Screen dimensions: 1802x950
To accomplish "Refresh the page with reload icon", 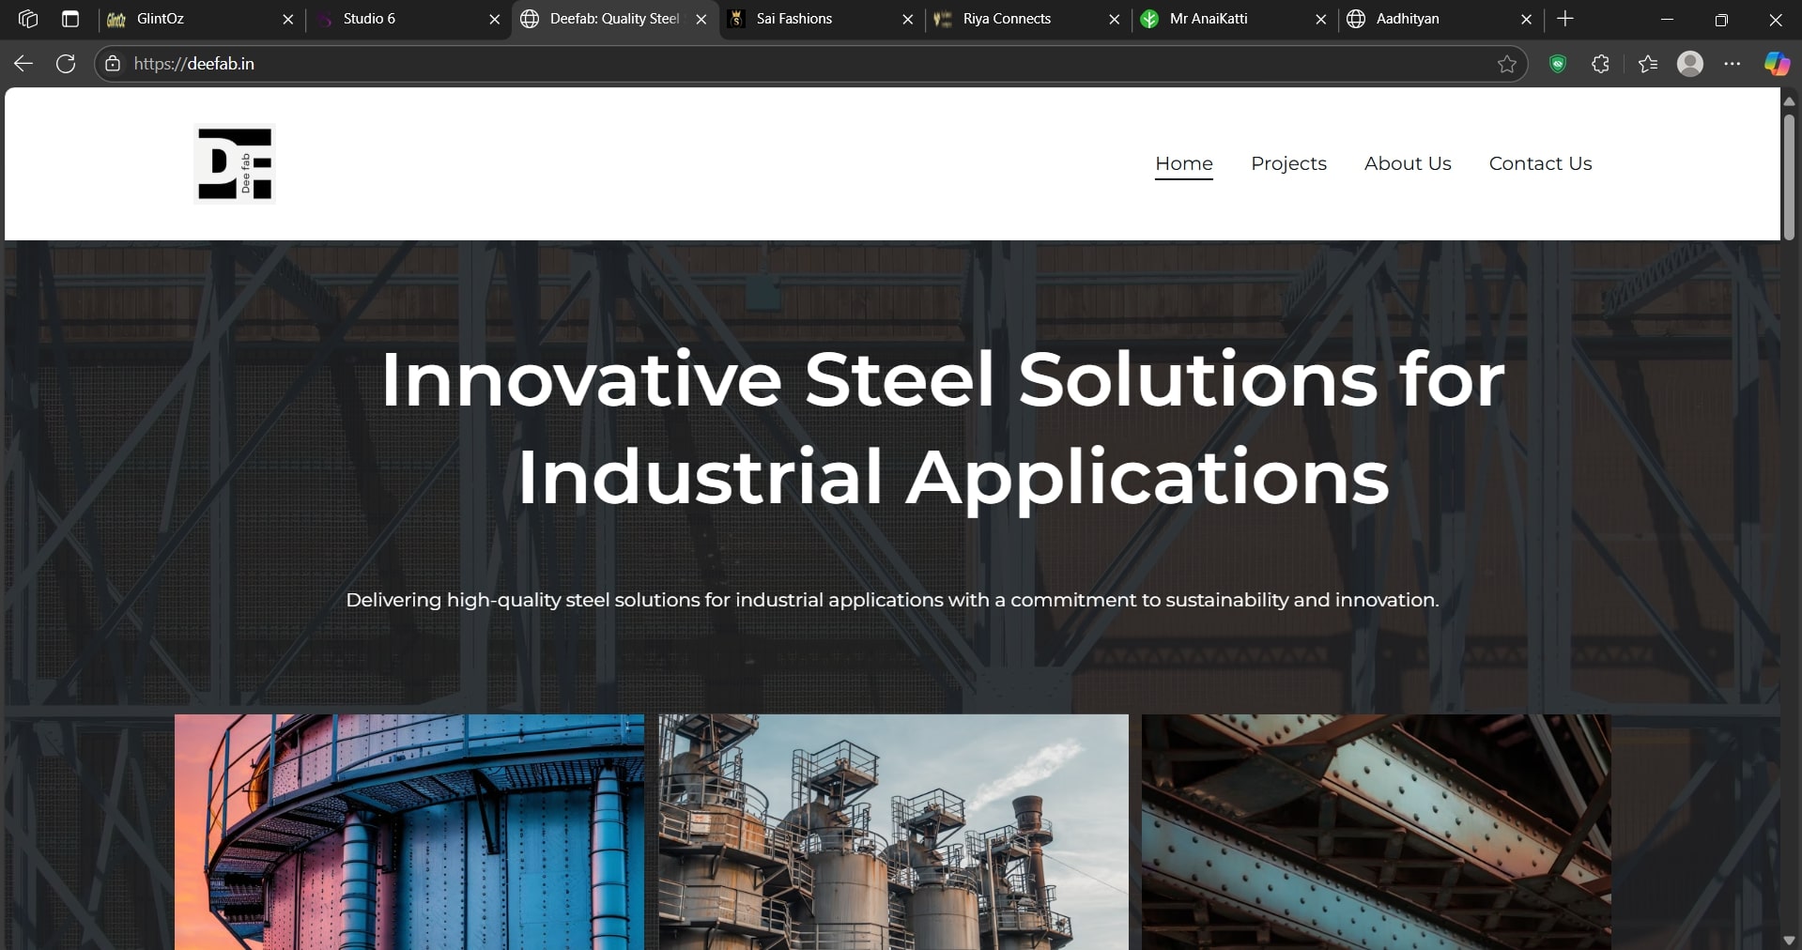I will [66, 64].
